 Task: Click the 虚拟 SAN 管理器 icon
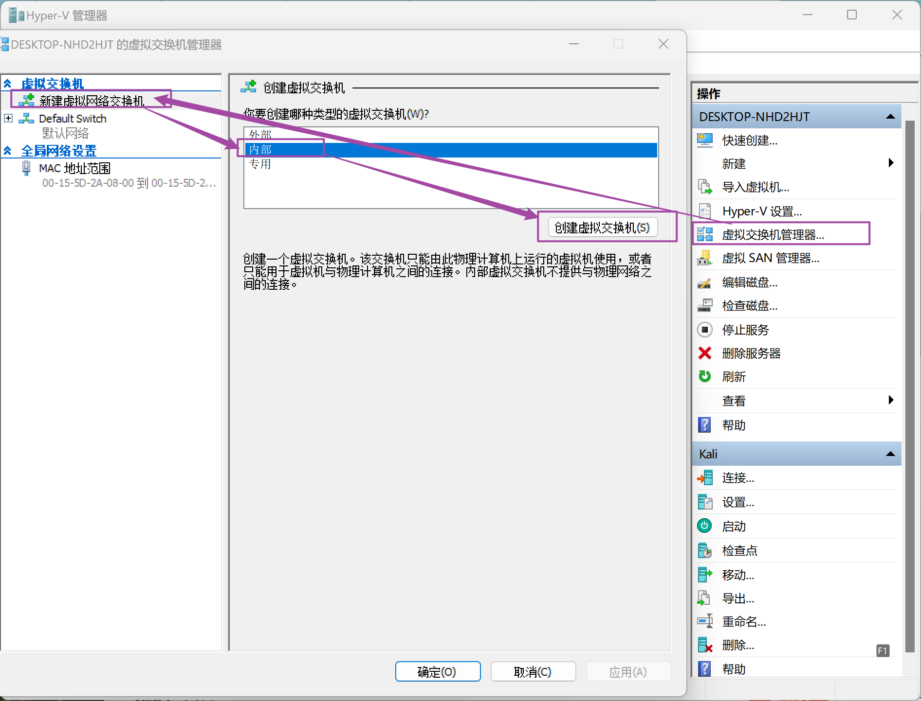pyautogui.click(x=705, y=258)
